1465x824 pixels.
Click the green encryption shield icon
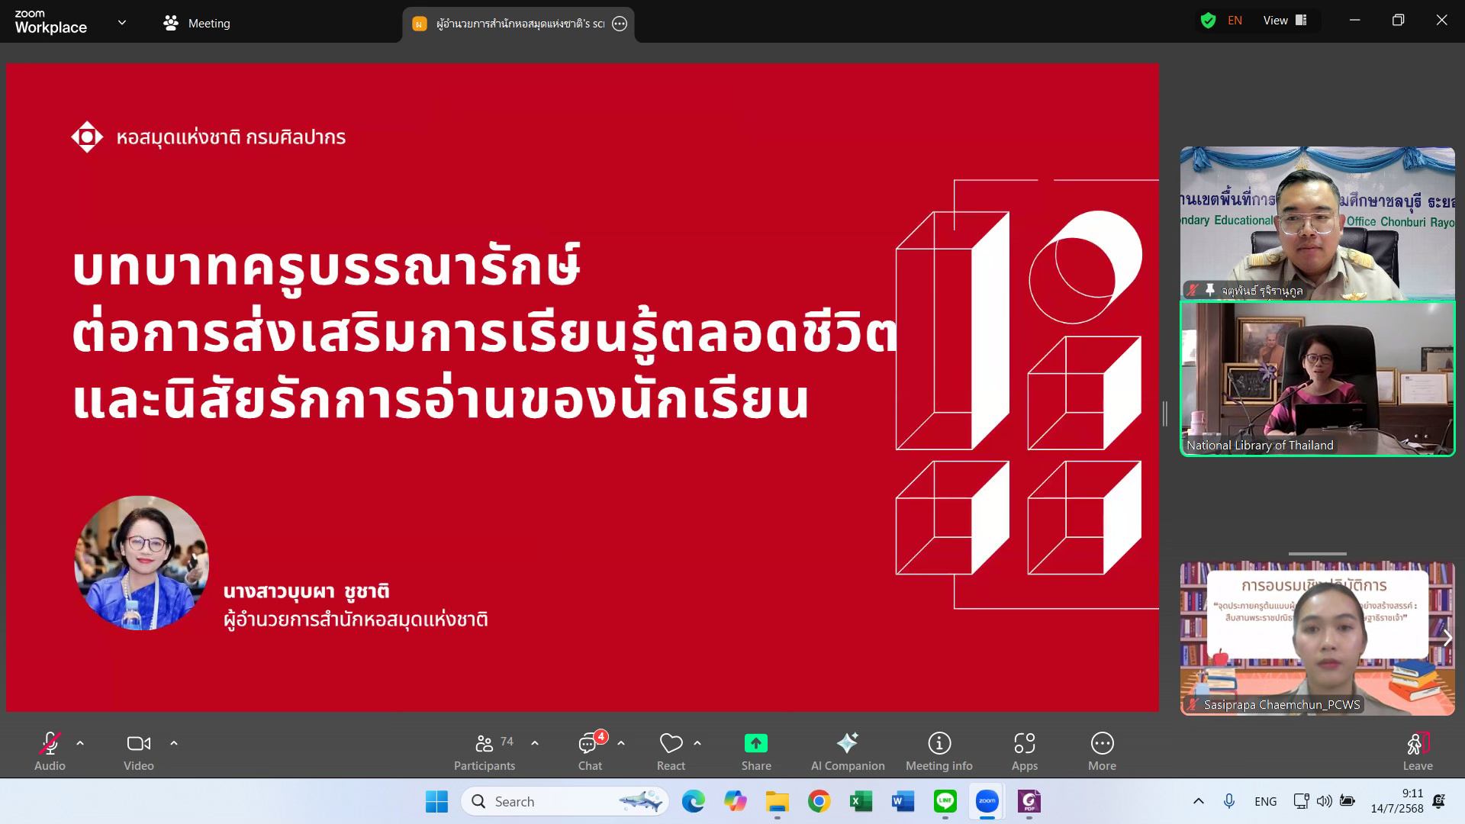click(1208, 21)
